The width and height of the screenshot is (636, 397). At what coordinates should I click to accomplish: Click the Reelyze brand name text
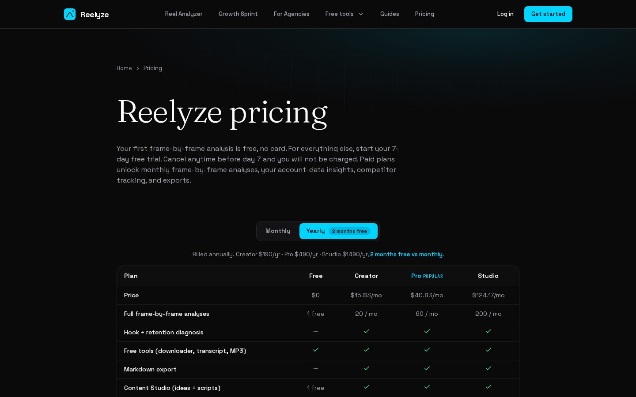pyautogui.click(x=95, y=15)
